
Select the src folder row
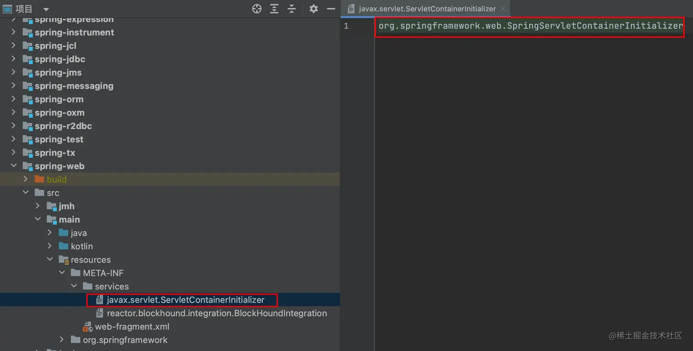pos(170,192)
